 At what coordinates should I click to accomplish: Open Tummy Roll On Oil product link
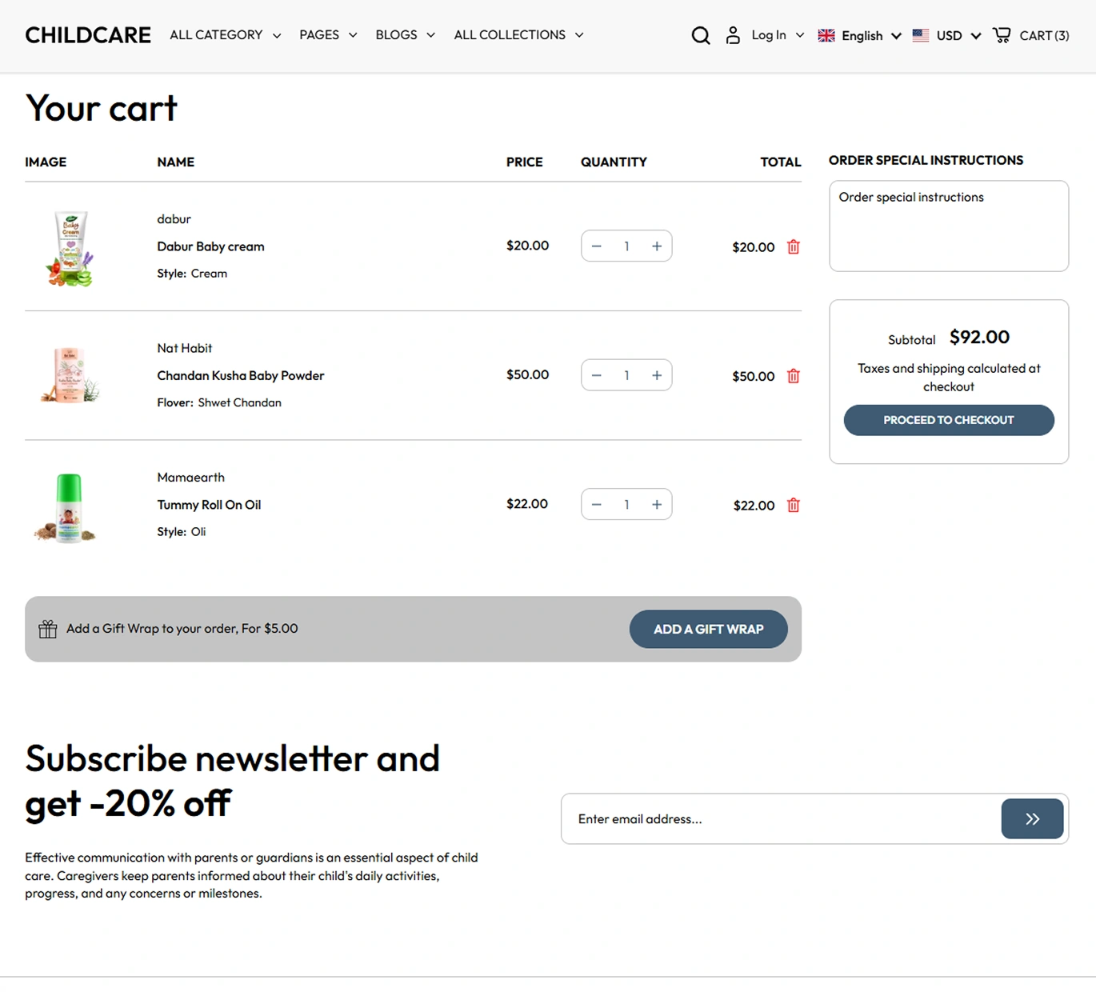pos(209,505)
